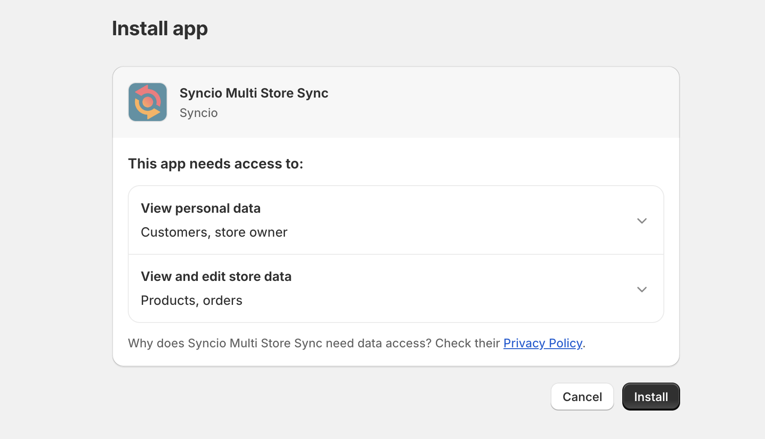Click the 'Products, orders' text
The image size is (765, 439).
point(191,300)
